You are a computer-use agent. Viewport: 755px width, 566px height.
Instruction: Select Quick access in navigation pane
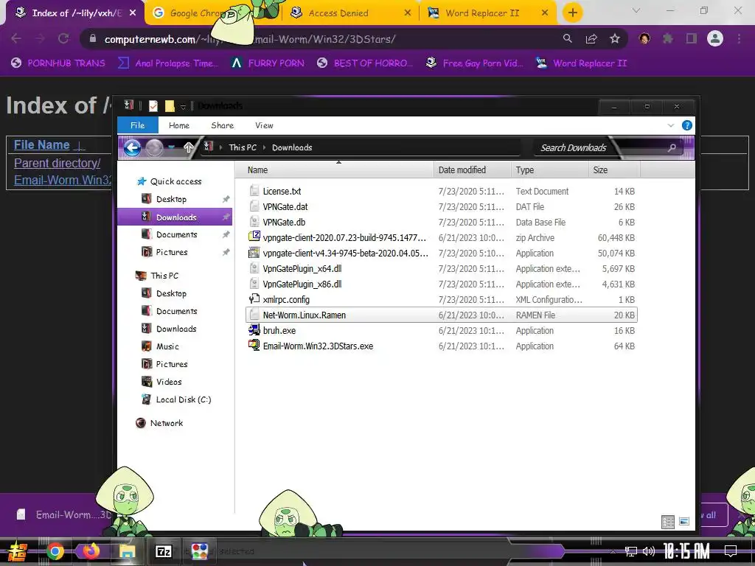170,181
